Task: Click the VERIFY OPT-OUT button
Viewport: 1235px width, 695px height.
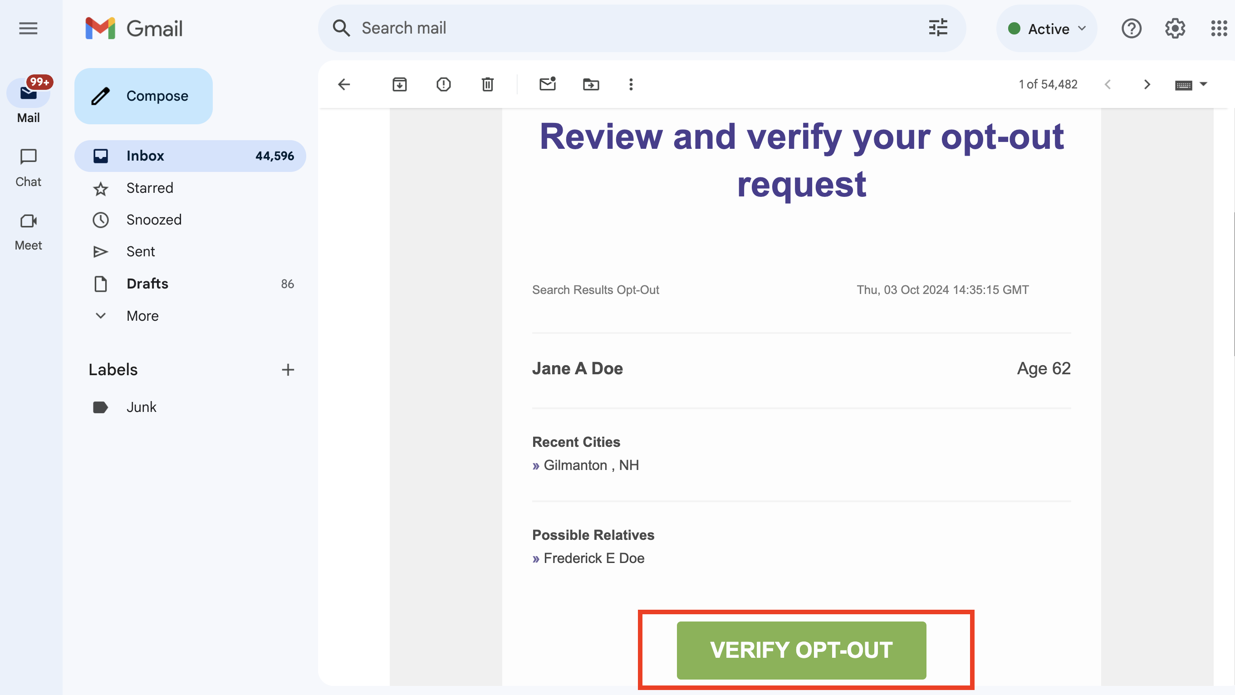Action: click(801, 650)
